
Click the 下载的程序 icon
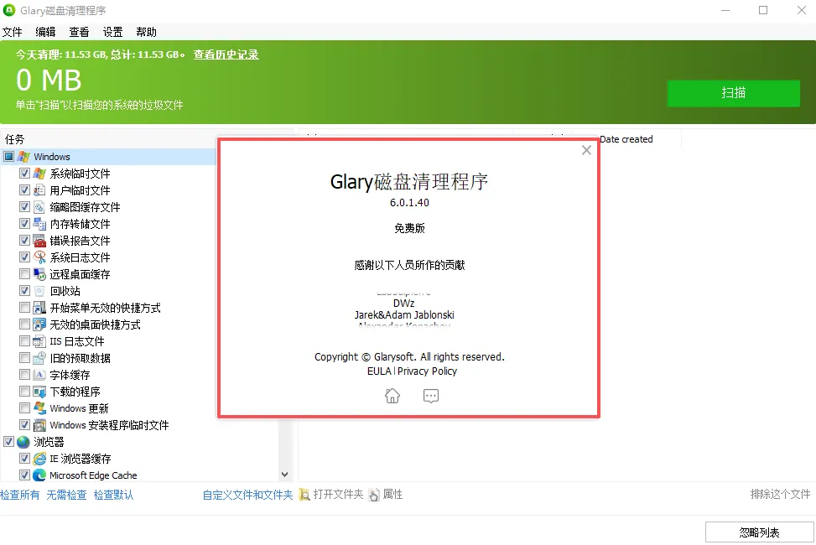tap(39, 392)
